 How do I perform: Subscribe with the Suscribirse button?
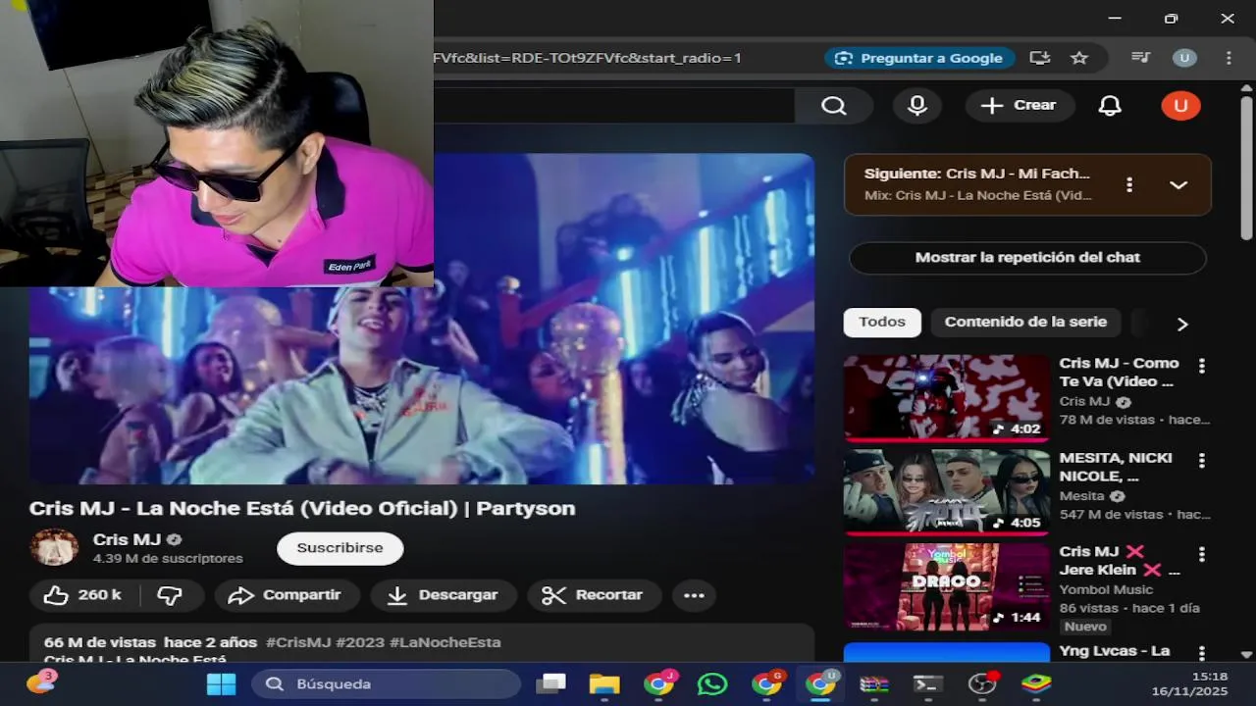point(340,548)
